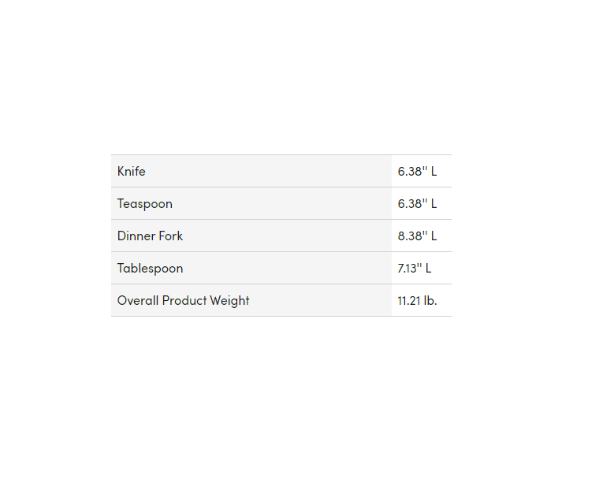This screenshot has height=501, width=614.
Task: Click empty gray space right of Teaspoon label
Action: (284, 204)
